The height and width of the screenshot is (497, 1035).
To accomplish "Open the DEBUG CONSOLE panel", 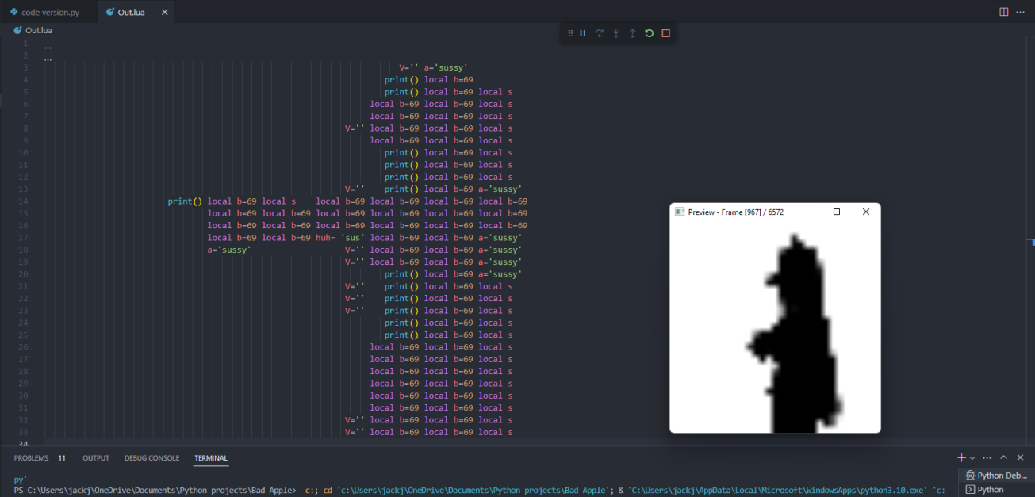I will (x=151, y=457).
